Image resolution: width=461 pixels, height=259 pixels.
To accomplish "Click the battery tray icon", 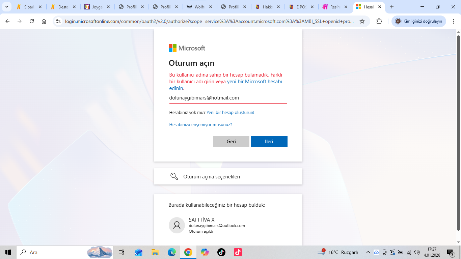I will [401, 252].
